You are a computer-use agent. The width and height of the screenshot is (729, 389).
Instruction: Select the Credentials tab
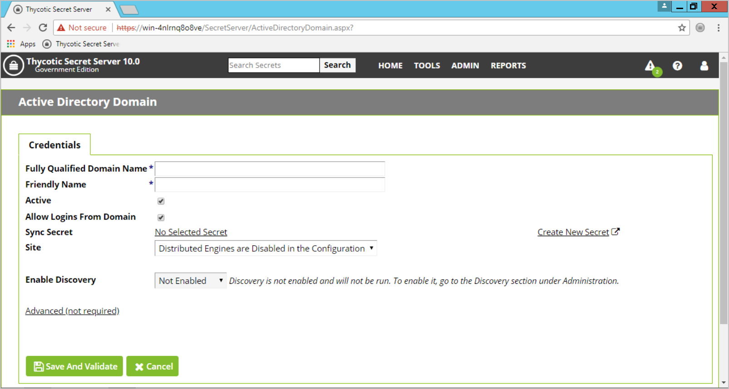click(54, 145)
